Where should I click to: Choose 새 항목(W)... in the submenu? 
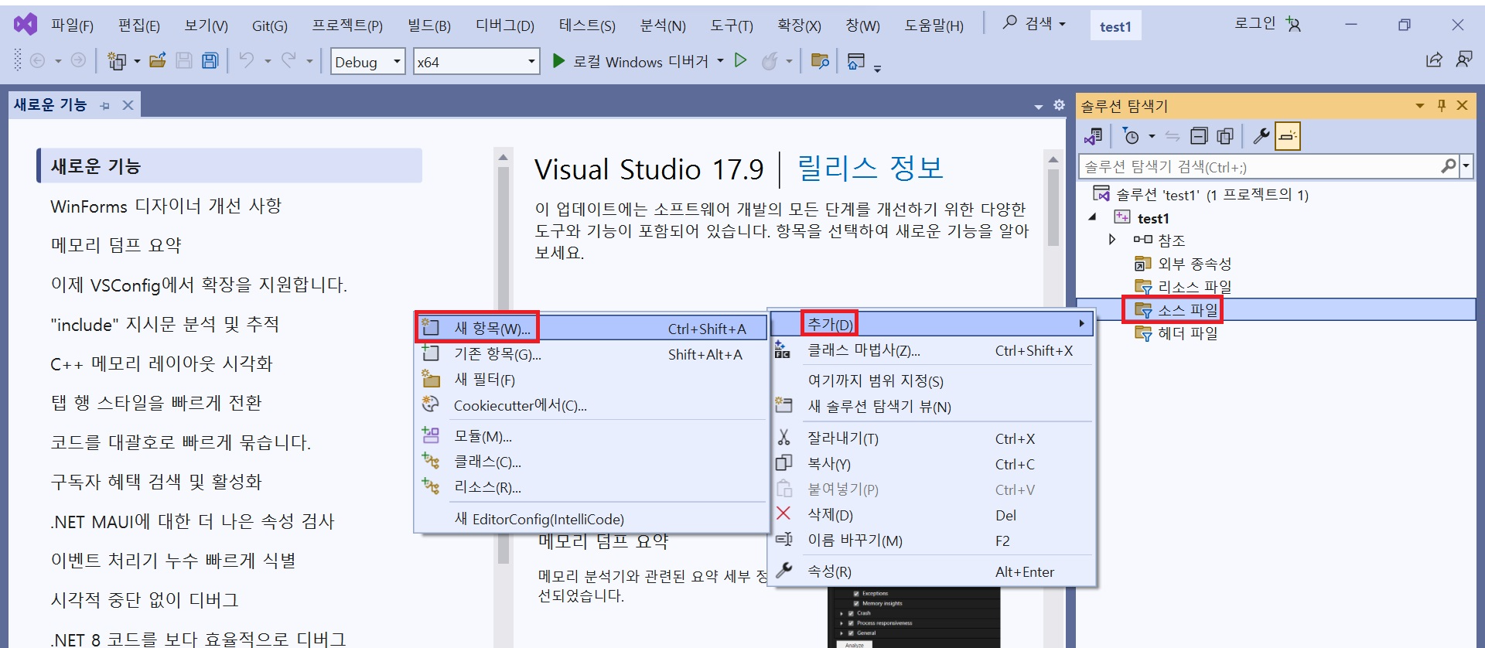pyautogui.click(x=592, y=328)
